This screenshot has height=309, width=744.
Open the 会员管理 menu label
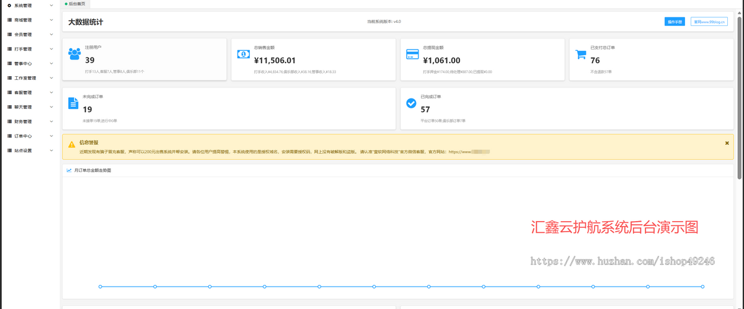click(23, 35)
